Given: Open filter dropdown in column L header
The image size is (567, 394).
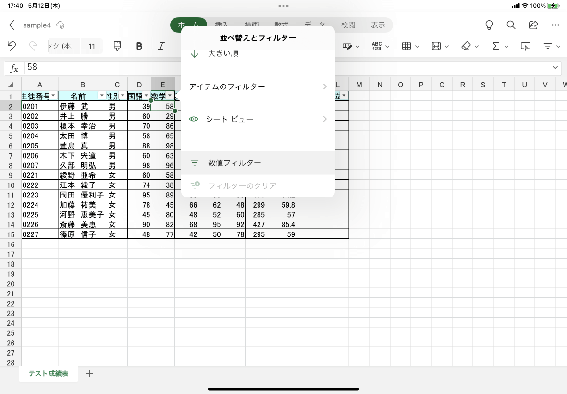Looking at the screenshot, I should pos(344,96).
